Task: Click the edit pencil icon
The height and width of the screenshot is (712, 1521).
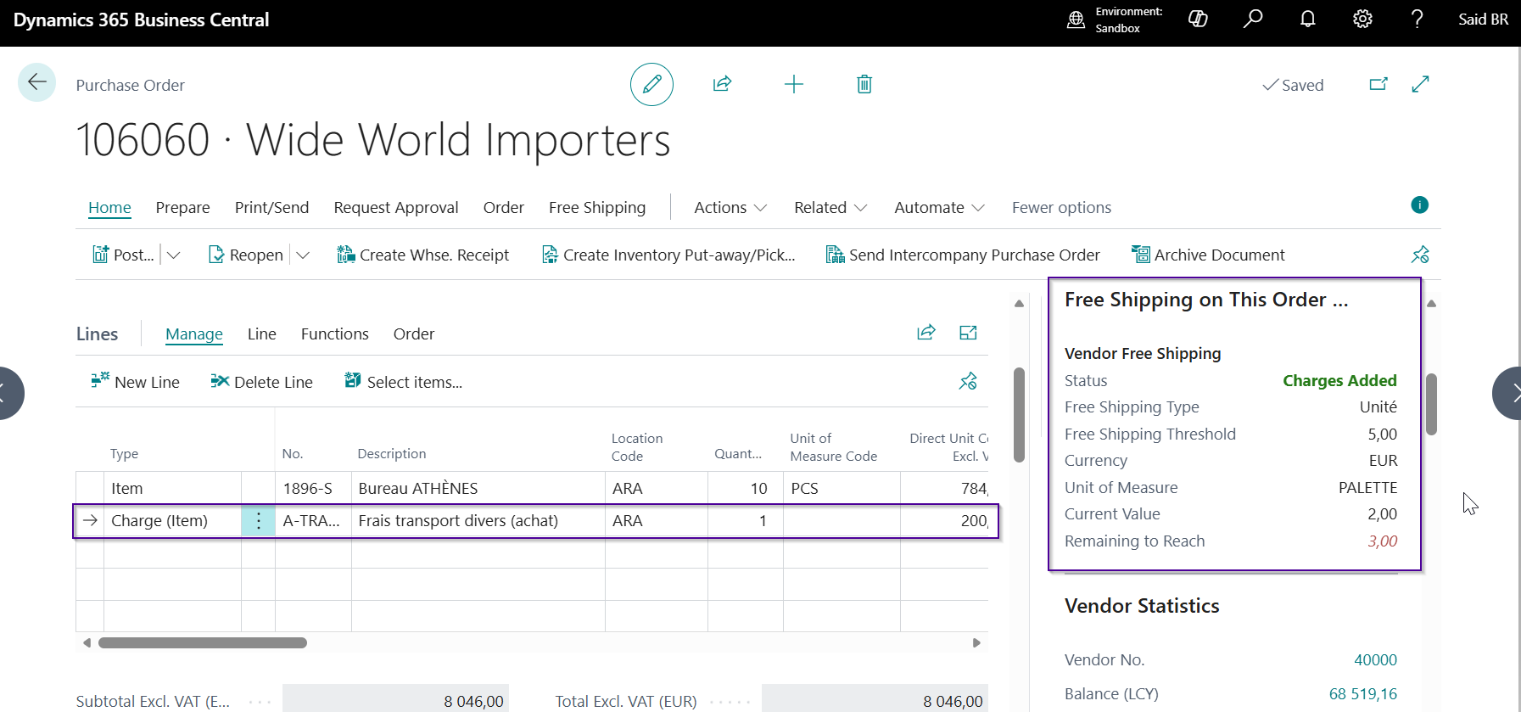Action: click(x=651, y=84)
